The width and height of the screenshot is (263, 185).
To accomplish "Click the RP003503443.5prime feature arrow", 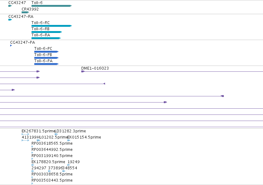I will 32,183.
